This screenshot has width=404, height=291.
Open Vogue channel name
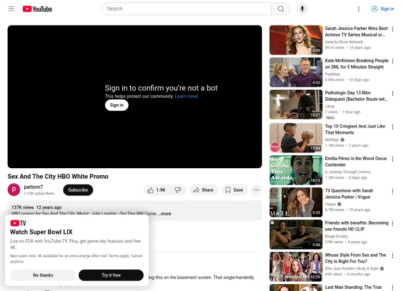click(330, 204)
